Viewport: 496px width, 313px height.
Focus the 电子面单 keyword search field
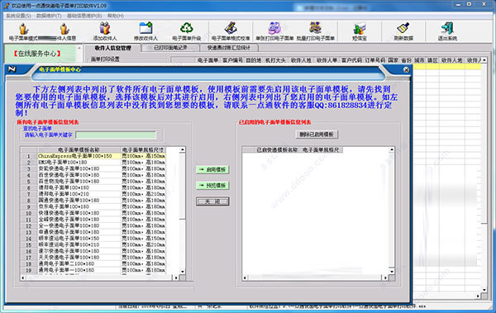click(116, 135)
